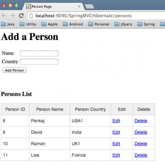Screen dimensions: 165x165
Task: Click Edit link for Raman
Action: [x=116, y=144]
